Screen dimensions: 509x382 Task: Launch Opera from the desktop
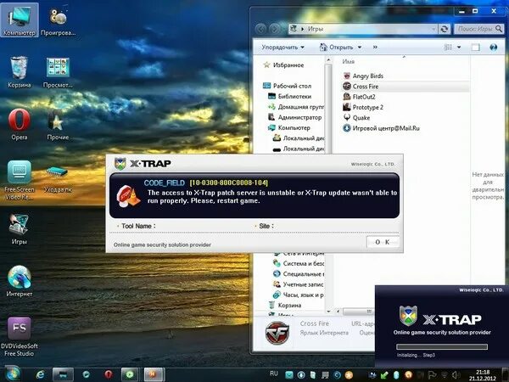click(x=20, y=124)
